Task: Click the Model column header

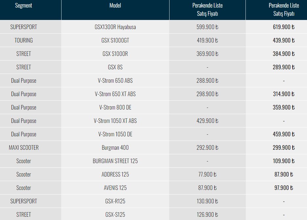Action: click(115, 6)
